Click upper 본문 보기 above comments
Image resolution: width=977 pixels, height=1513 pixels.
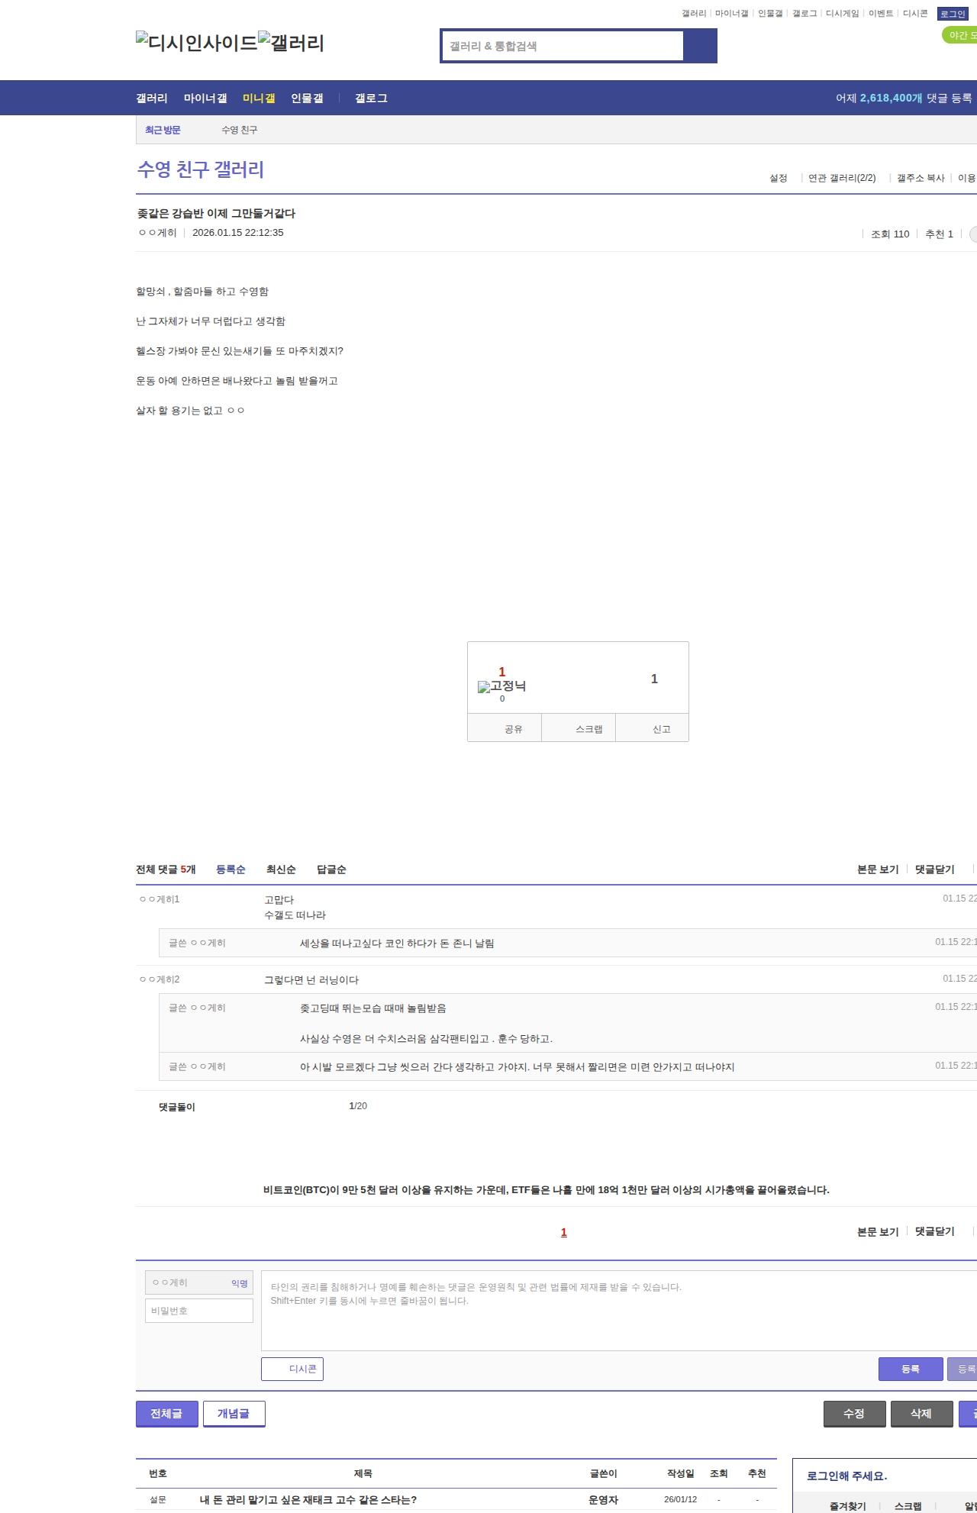click(x=878, y=869)
